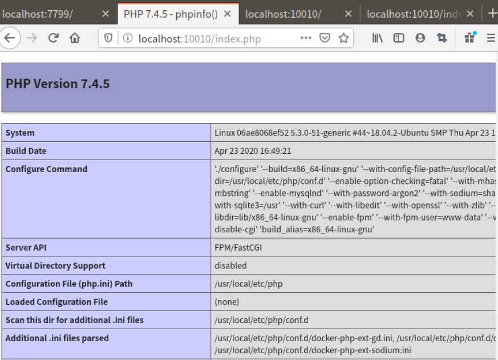Image resolution: width=498 pixels, height=360 pixels.
Task: Click Scan this dir for additional .ini files
Action: (74, 320)
